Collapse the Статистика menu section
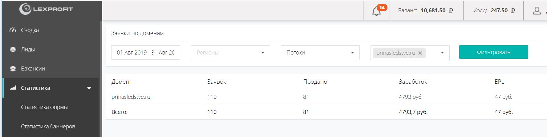Image resolution: width=547 pixels, height=137 pixels. 89,88
